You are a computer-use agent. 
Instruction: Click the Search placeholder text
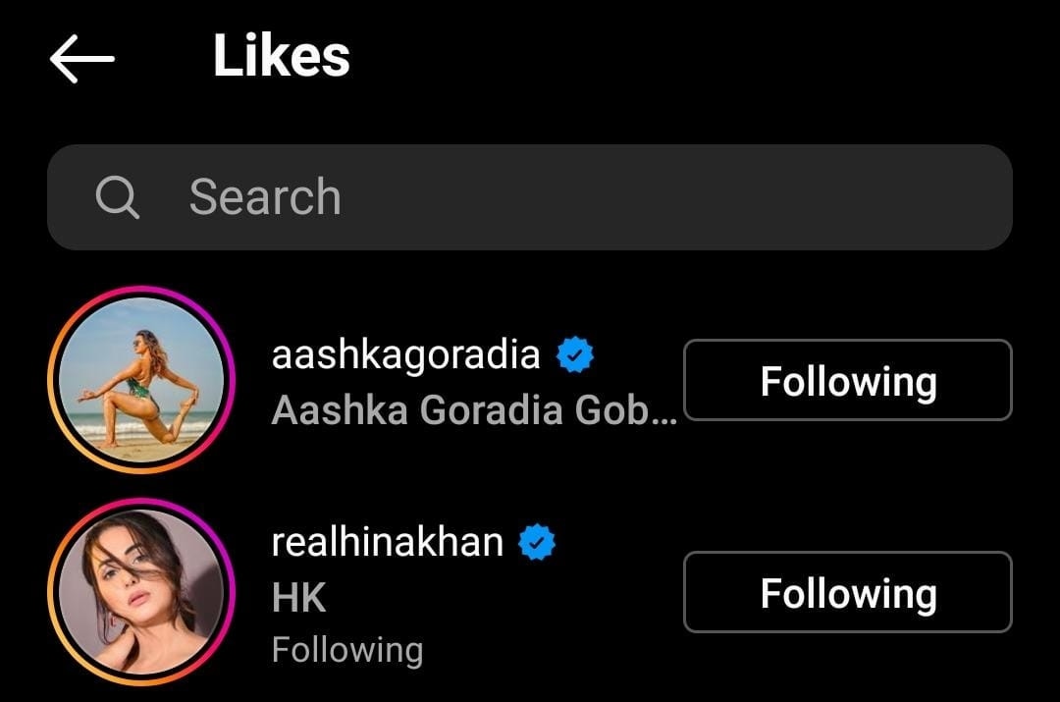click(265, 196)
